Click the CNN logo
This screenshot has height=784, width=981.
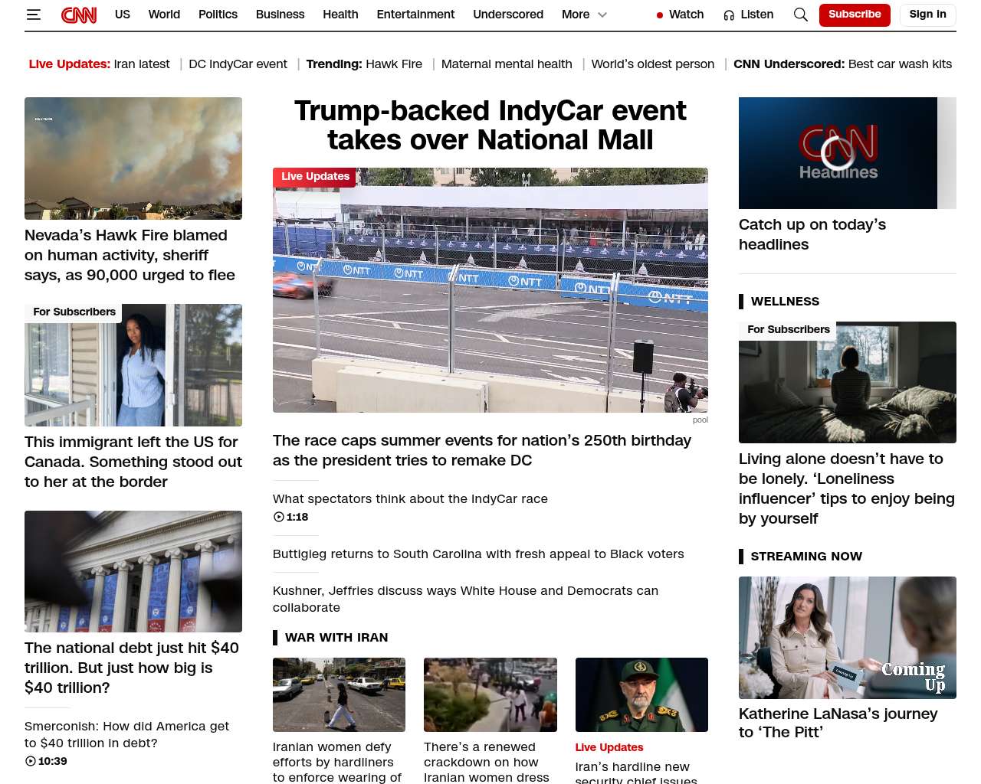(79, 15)
